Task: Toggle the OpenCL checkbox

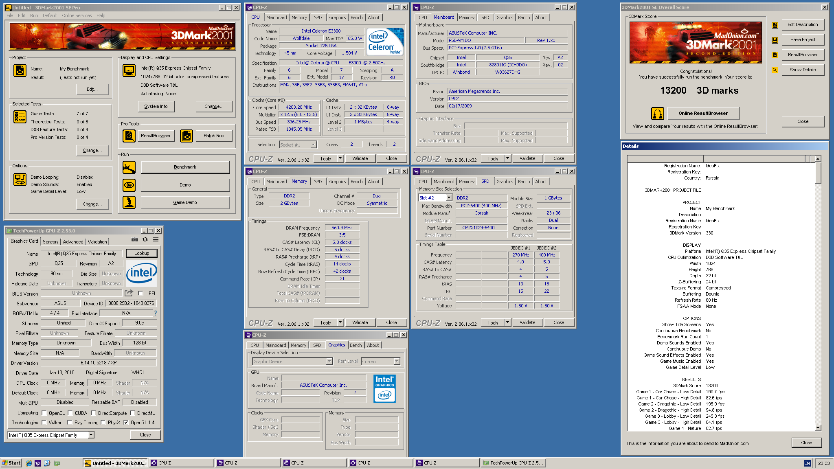Action: coord(44,413)
